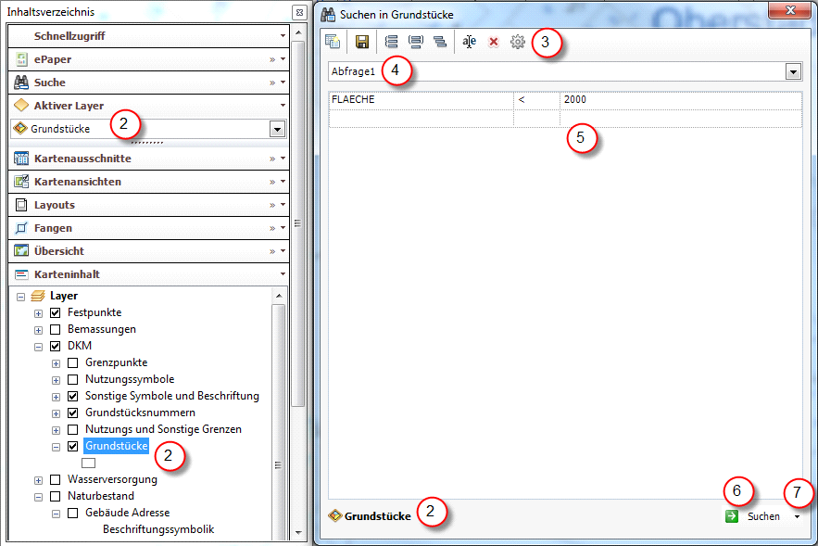Click the rename query text cursor icon
This screenshot has width=818, height=546.
coord(470,42)
